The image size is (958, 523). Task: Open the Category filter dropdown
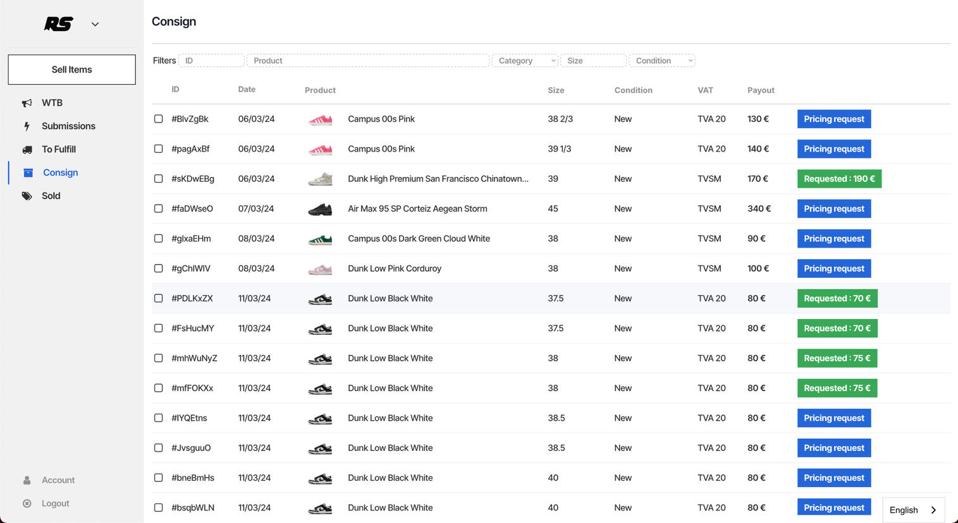click(525, 61)
